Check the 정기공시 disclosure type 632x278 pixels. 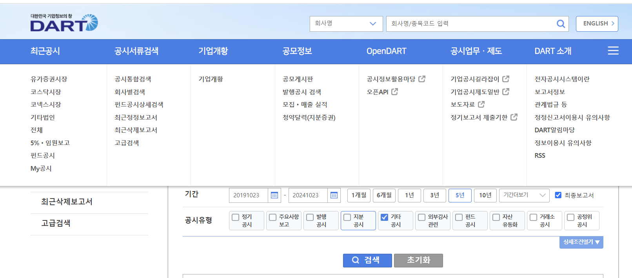click(x=236, y=217)
